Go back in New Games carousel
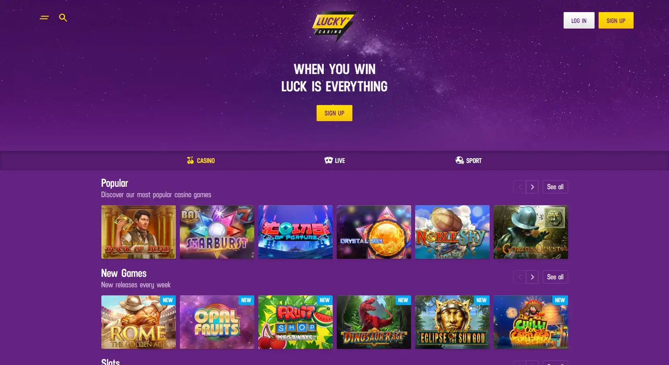 pyautogui.click(x=520, y=277)
